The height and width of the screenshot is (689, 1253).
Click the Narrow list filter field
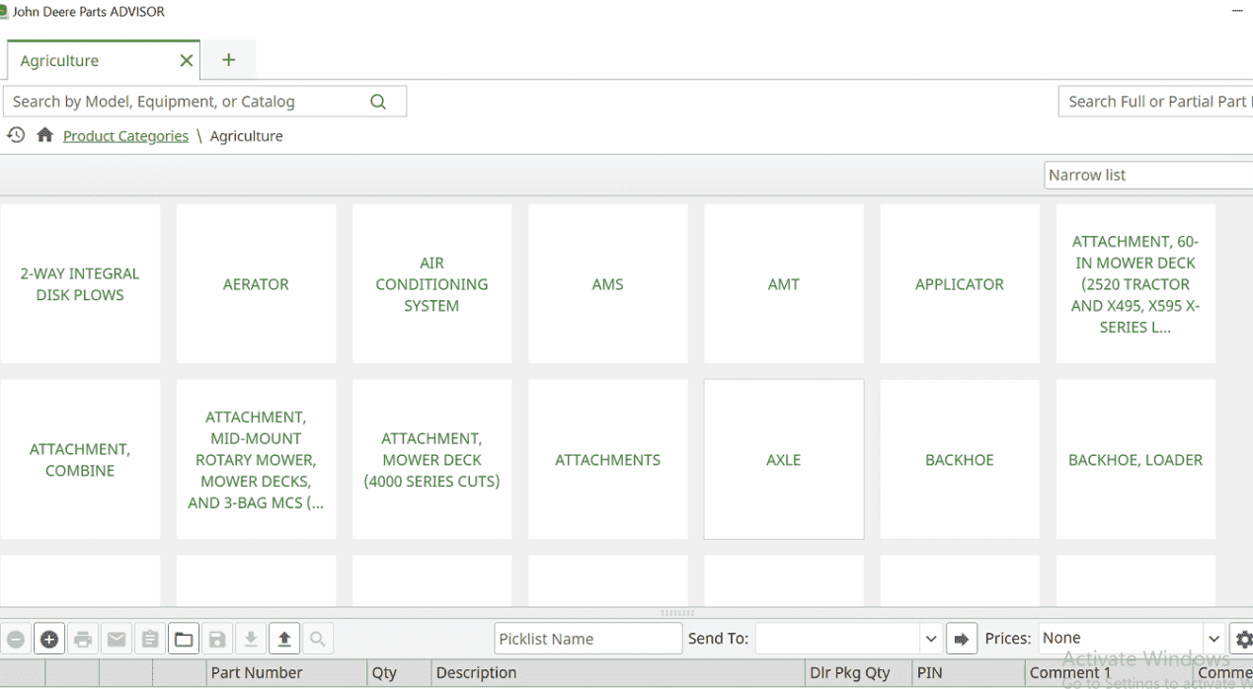[1148, 175]
